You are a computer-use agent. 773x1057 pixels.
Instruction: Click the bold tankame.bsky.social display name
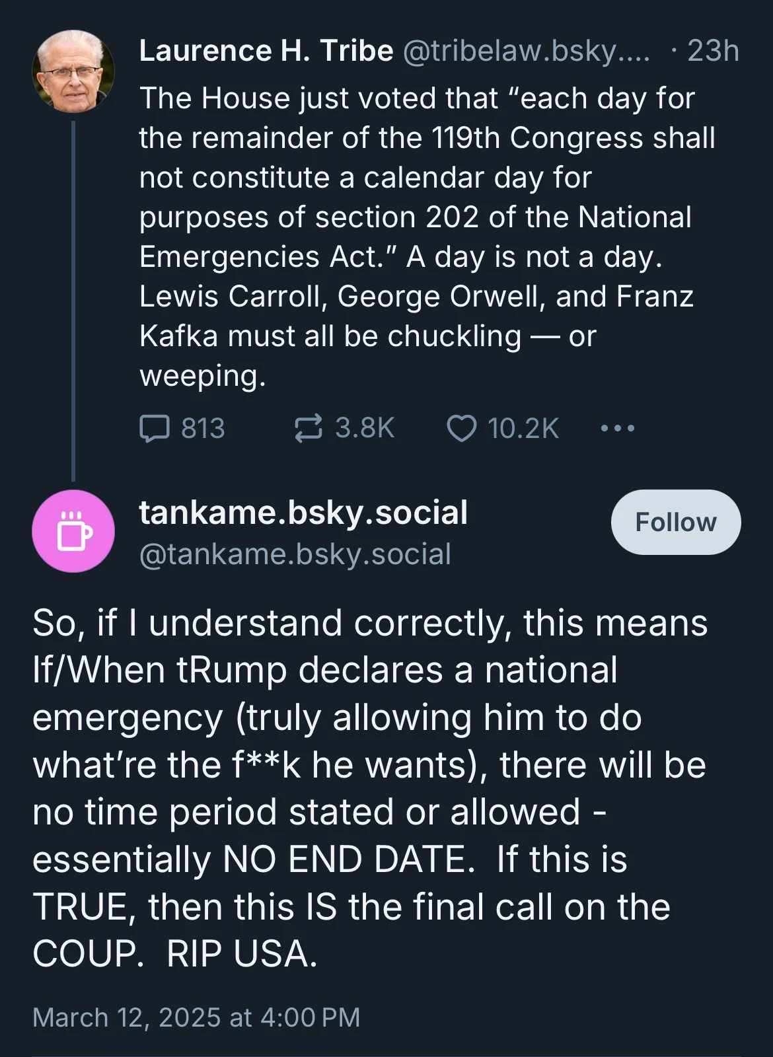[303, 513]
